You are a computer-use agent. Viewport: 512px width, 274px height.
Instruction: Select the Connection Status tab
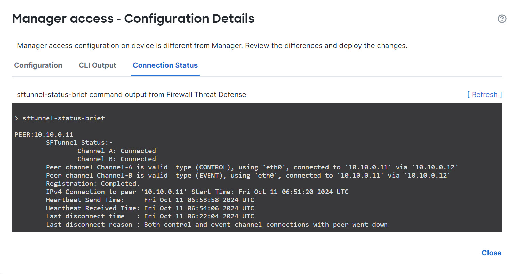pyautogui.click(x=165, y=65)
